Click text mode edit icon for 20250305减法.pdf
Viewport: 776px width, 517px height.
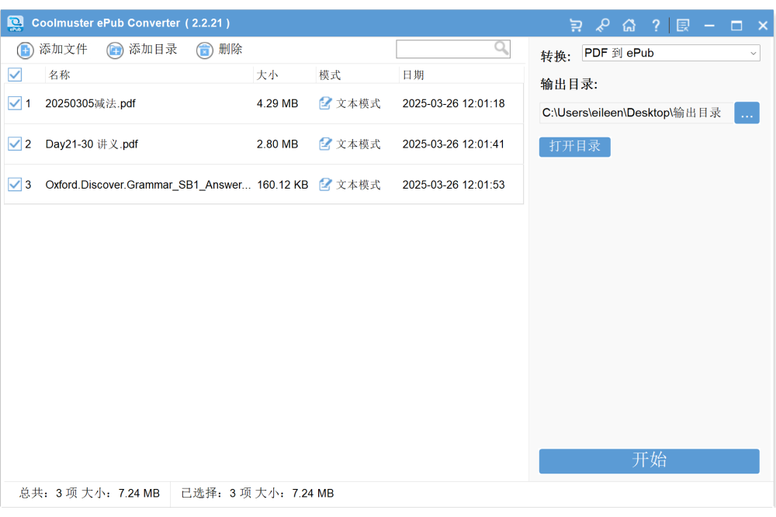[x=326, y=103]
